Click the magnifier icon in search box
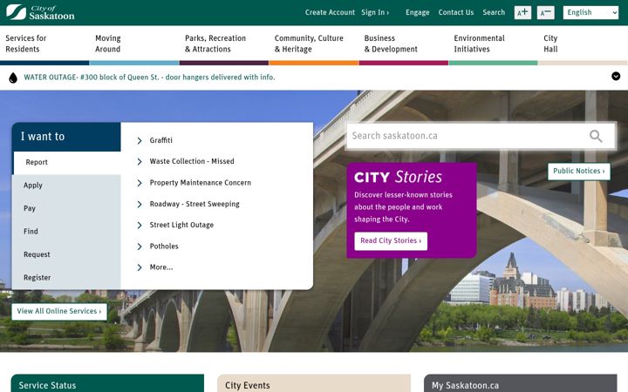This screenshot has width=628, height=392. (596, 136)
